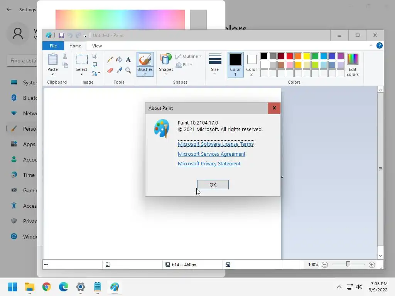
Task: Launch Google Chrome from the taskbar
Action: coord(47,287)
